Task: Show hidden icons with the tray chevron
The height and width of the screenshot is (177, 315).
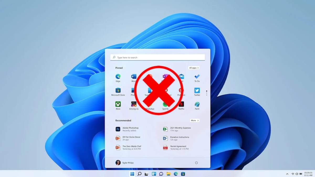Action: click(x=287, y=174)
